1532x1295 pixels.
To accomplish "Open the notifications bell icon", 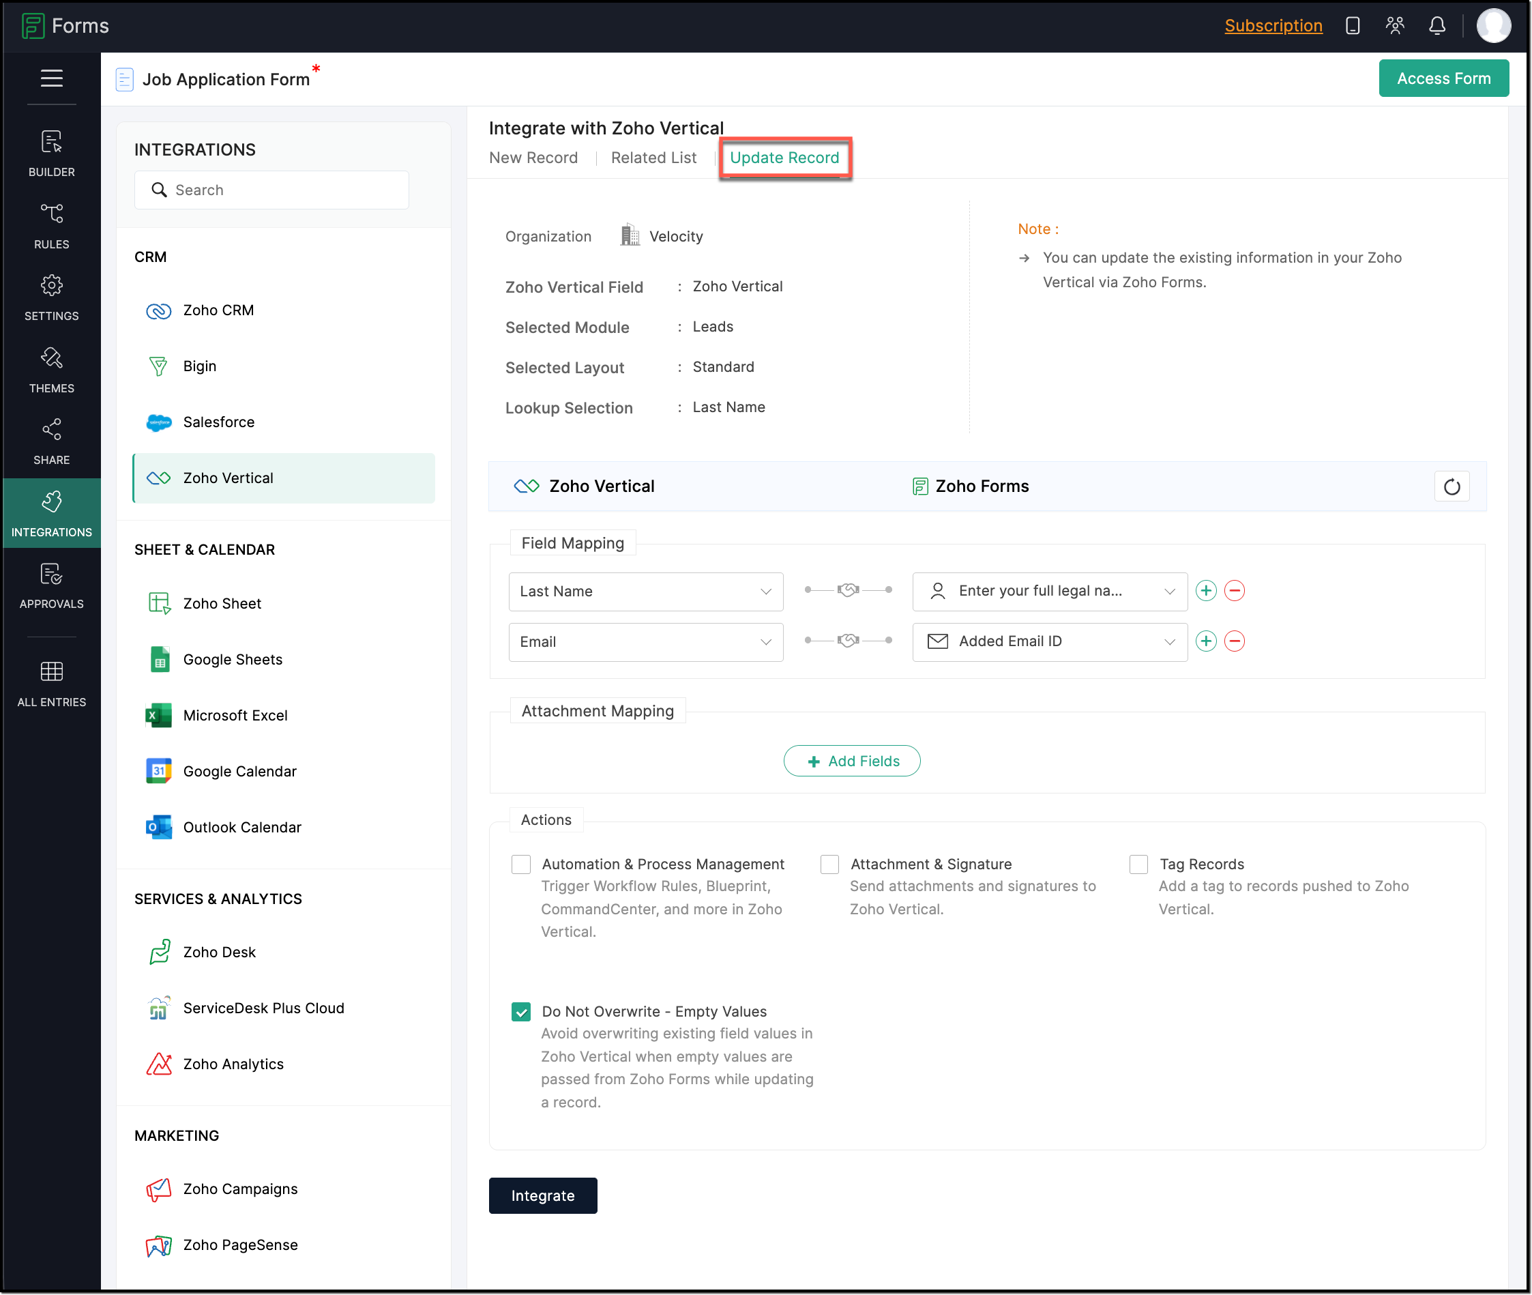I will tap(1436, 27).
